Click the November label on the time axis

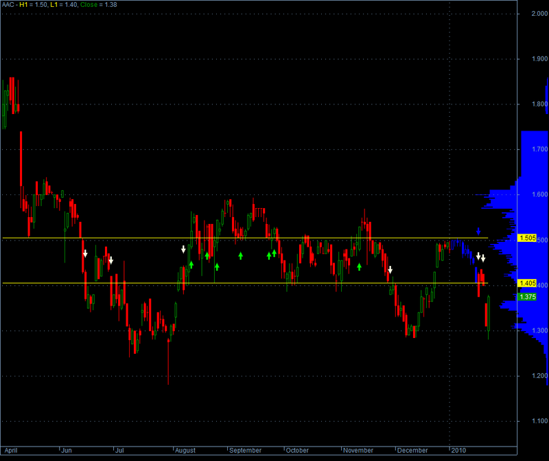point(358,451)
